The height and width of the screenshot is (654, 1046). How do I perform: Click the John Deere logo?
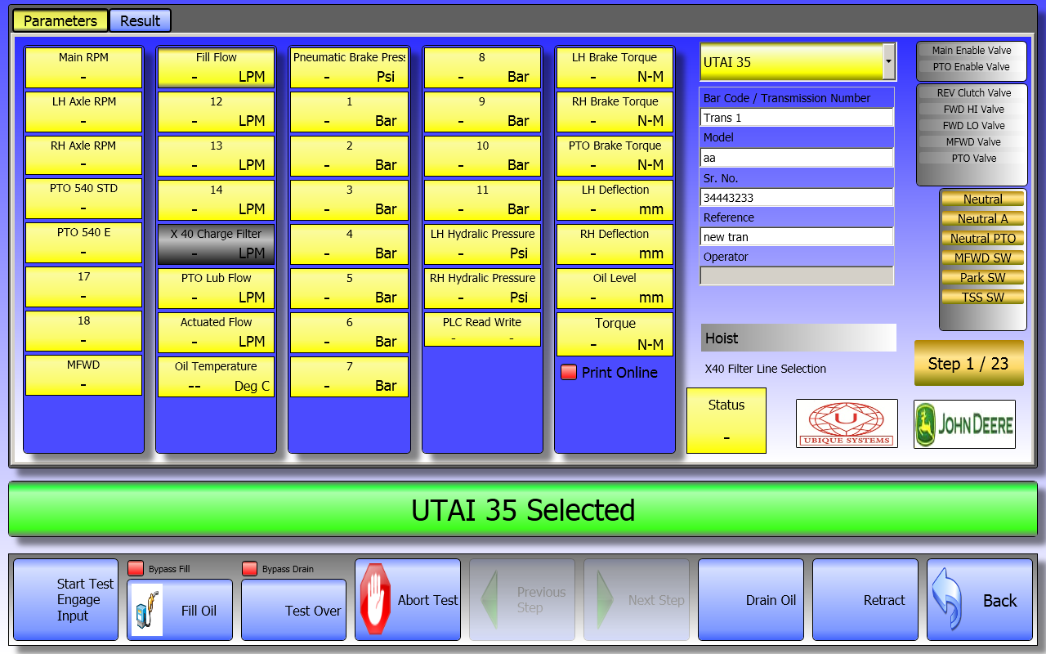pyautogui.click(x=964, y=423)
